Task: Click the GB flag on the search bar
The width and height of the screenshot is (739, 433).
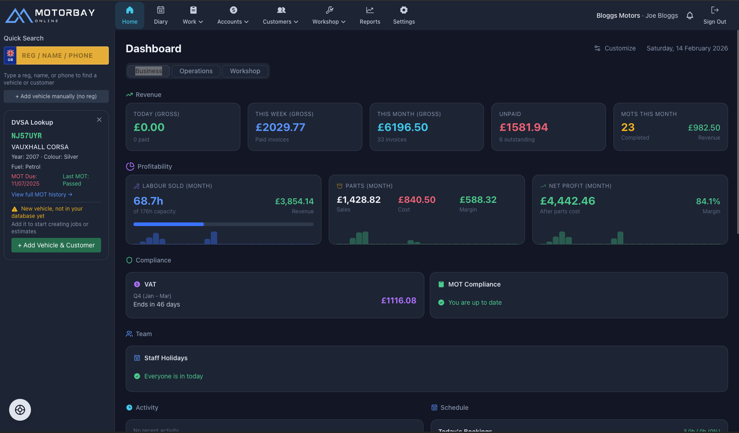Action: pos(10,55)
